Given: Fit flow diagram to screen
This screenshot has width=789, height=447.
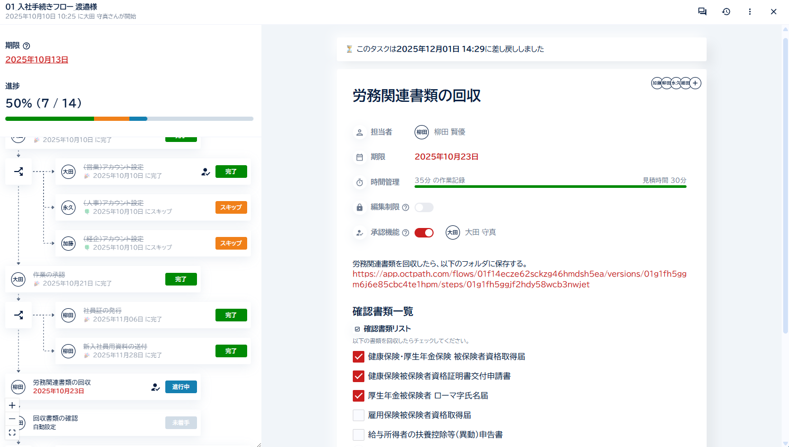Looking at the screenshot, I should (x=12, y=433).
